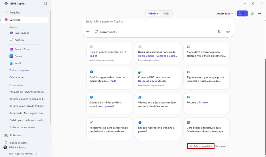266x157 pixels.
Task: Click the plus icon to add content
Action: tap(88, 32)
